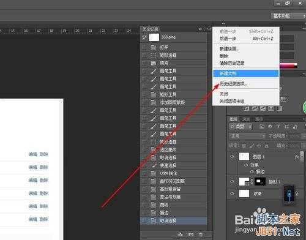Open 基本功能 workspace dropdown
Screen dimensions: 306x240
288,16
